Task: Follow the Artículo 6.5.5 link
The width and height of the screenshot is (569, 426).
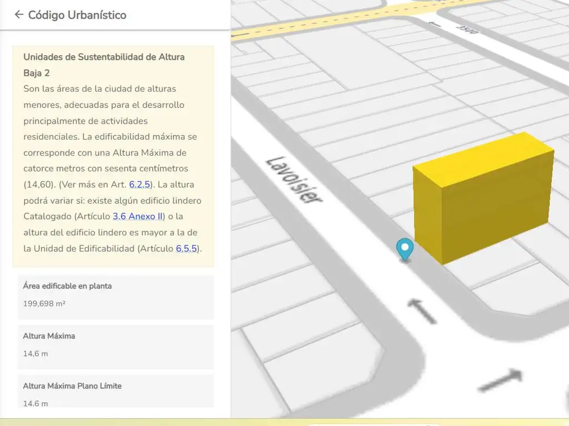Action: click(x=187, y=248)
